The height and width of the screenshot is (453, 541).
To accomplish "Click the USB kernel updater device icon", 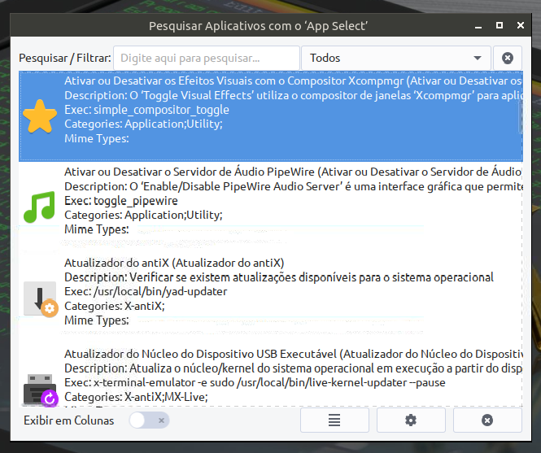I will [41, 390].
